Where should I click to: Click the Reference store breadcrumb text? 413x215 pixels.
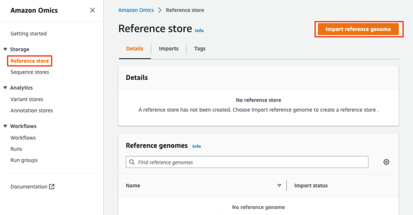point(185,10)
